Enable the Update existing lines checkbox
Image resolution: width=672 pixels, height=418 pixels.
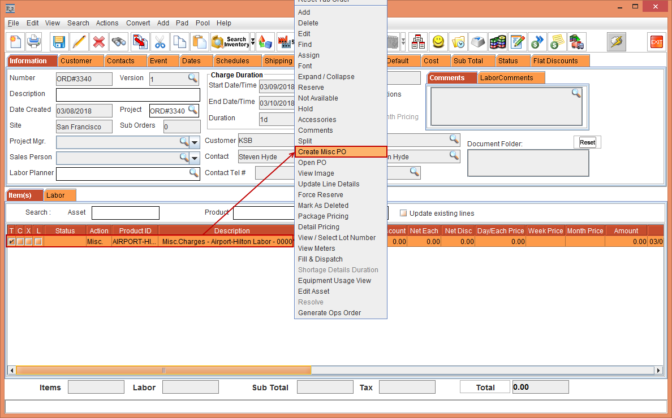[403, 212]
